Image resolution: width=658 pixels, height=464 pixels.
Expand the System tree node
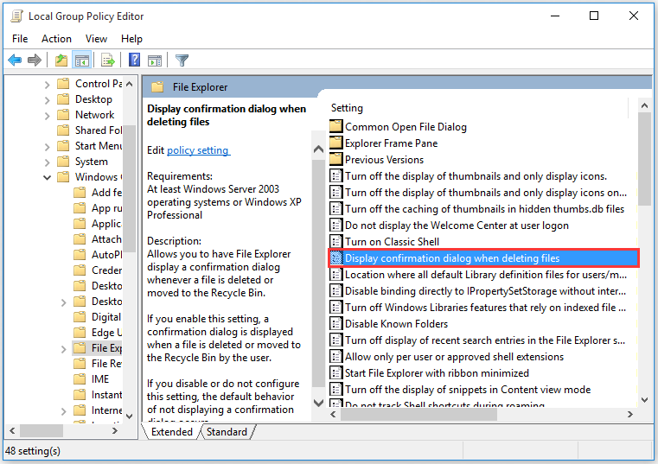[47, 162]
